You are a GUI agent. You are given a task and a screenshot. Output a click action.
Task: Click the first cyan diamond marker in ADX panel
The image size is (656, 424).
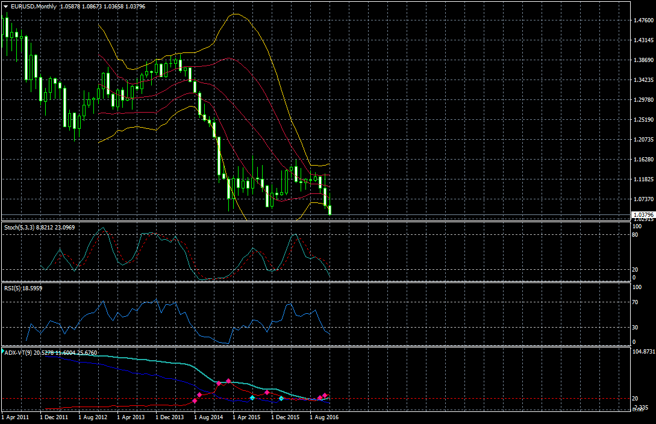tap(252, 398)
